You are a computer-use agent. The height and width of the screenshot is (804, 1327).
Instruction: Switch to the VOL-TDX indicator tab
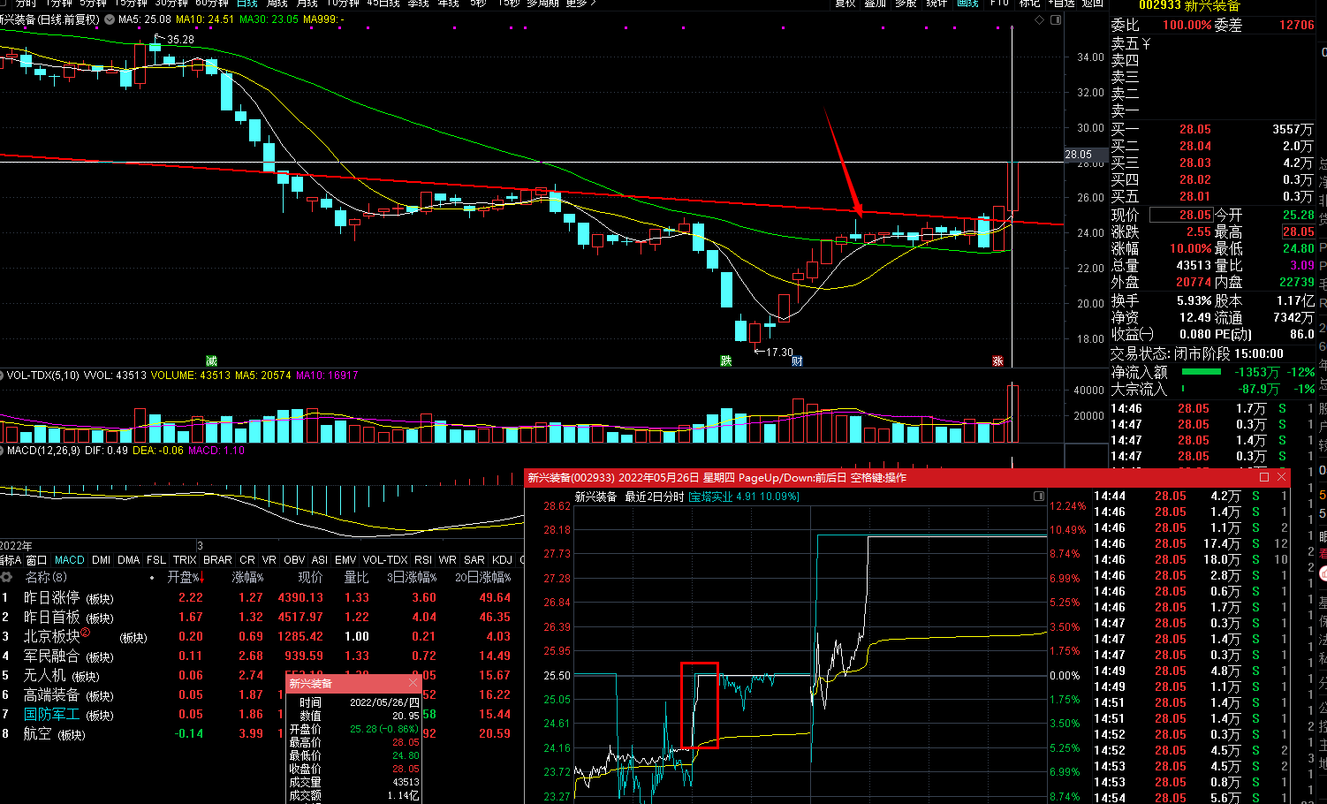click(385, 560)
